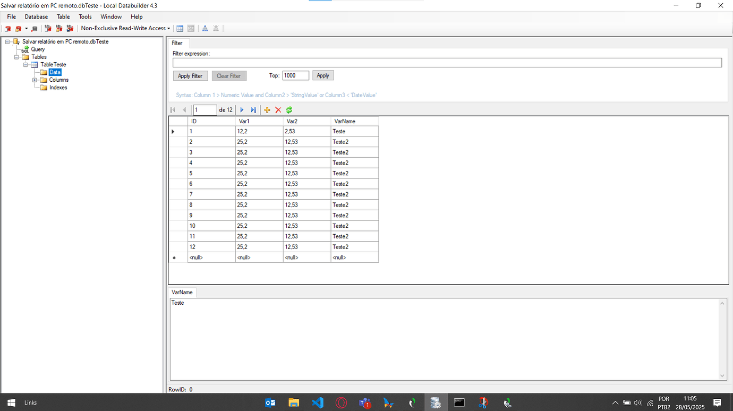Collapse the database root tree node

click(x=7, y=41)
